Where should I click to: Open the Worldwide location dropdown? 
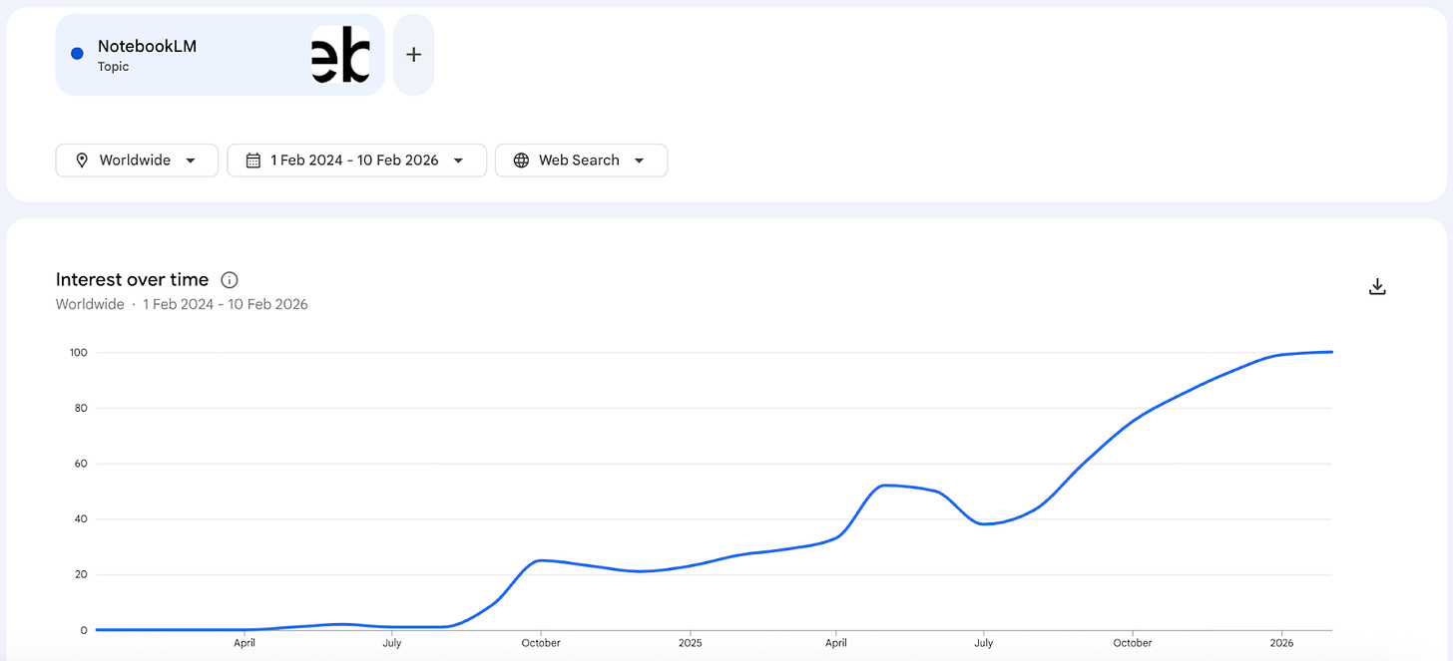137,161
